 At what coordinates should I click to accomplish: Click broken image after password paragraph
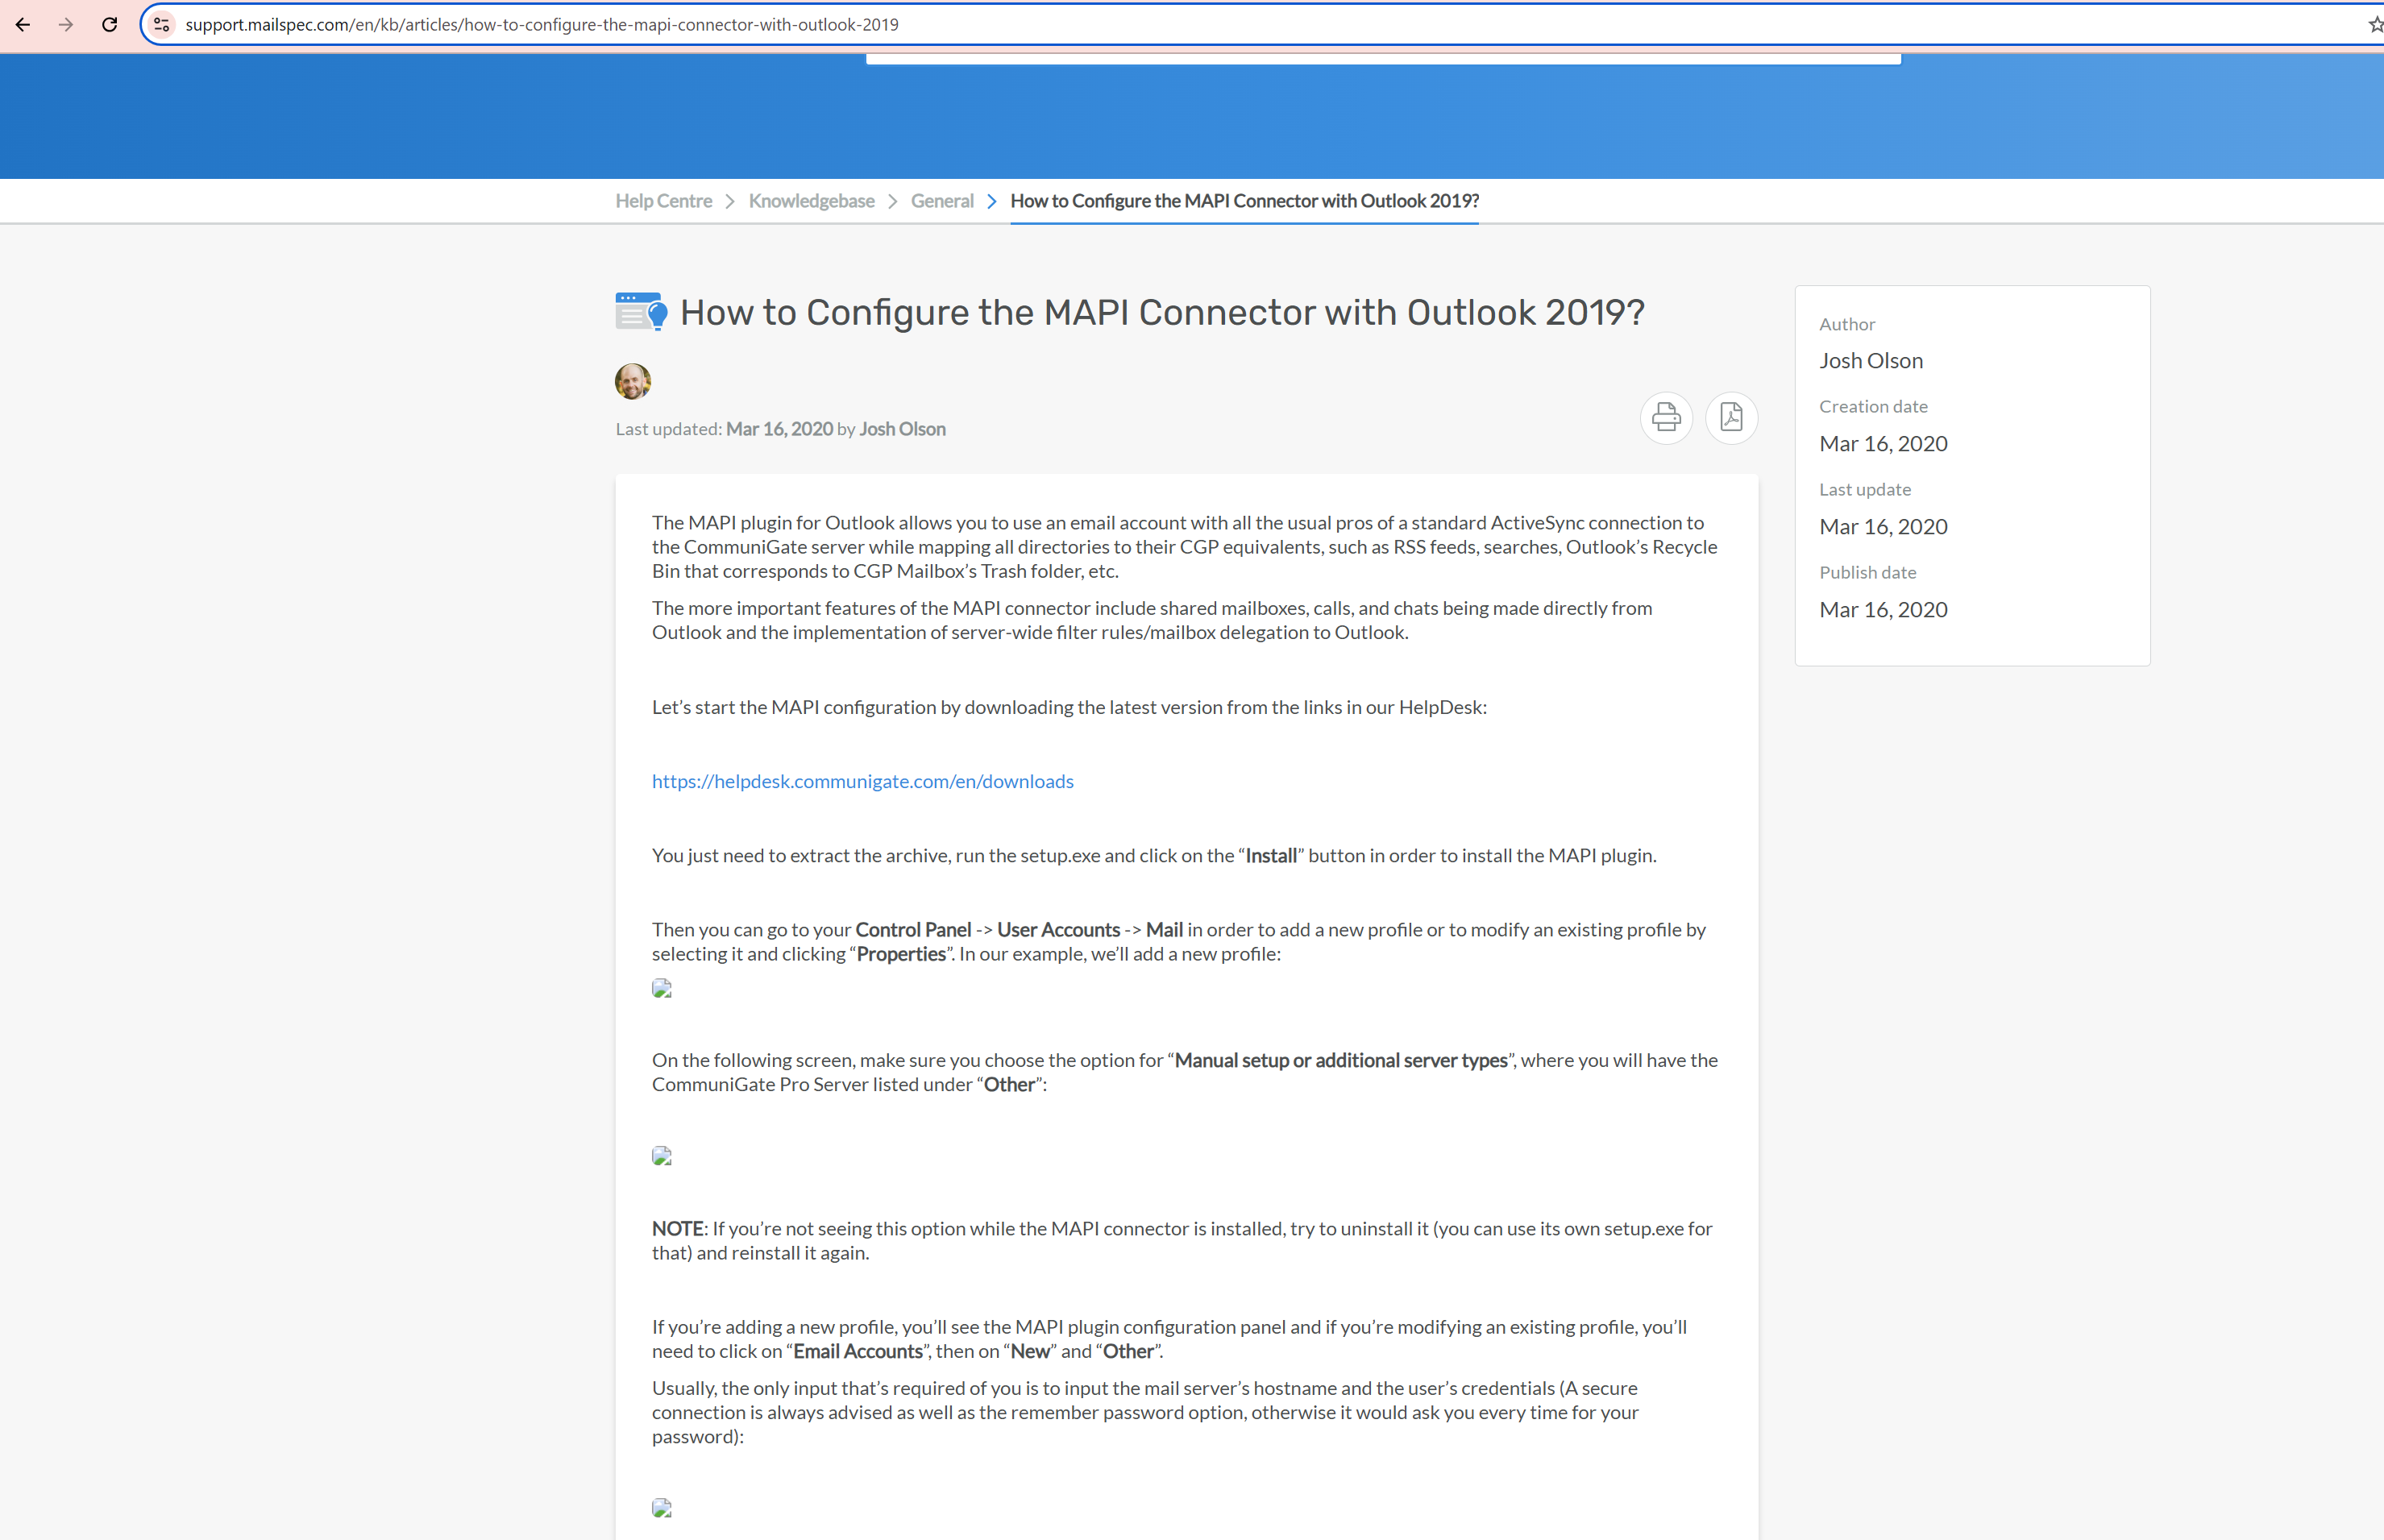click(662, 1508)
